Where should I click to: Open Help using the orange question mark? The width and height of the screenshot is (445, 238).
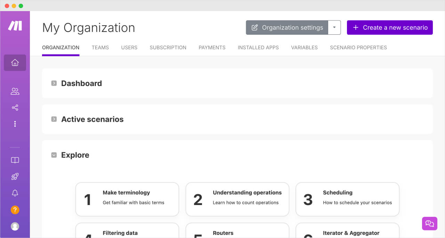coord(15,210)
